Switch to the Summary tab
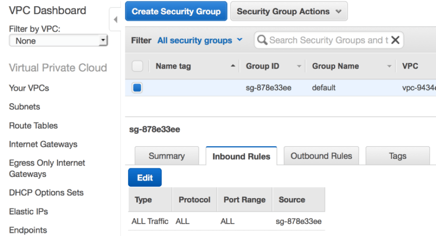 point(167,156)
